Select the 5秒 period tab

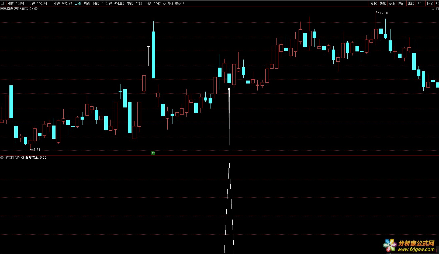coord(148,3)
